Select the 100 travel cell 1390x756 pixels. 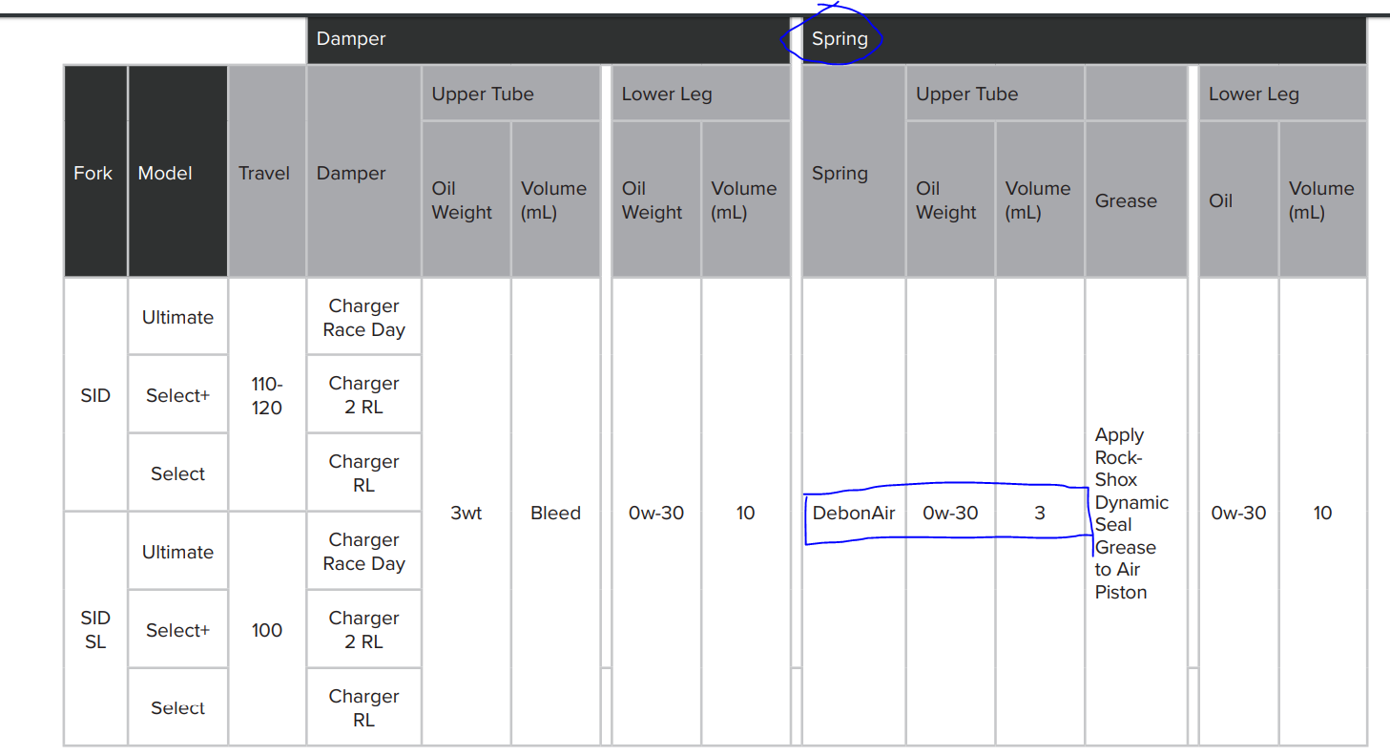[267, 629]
